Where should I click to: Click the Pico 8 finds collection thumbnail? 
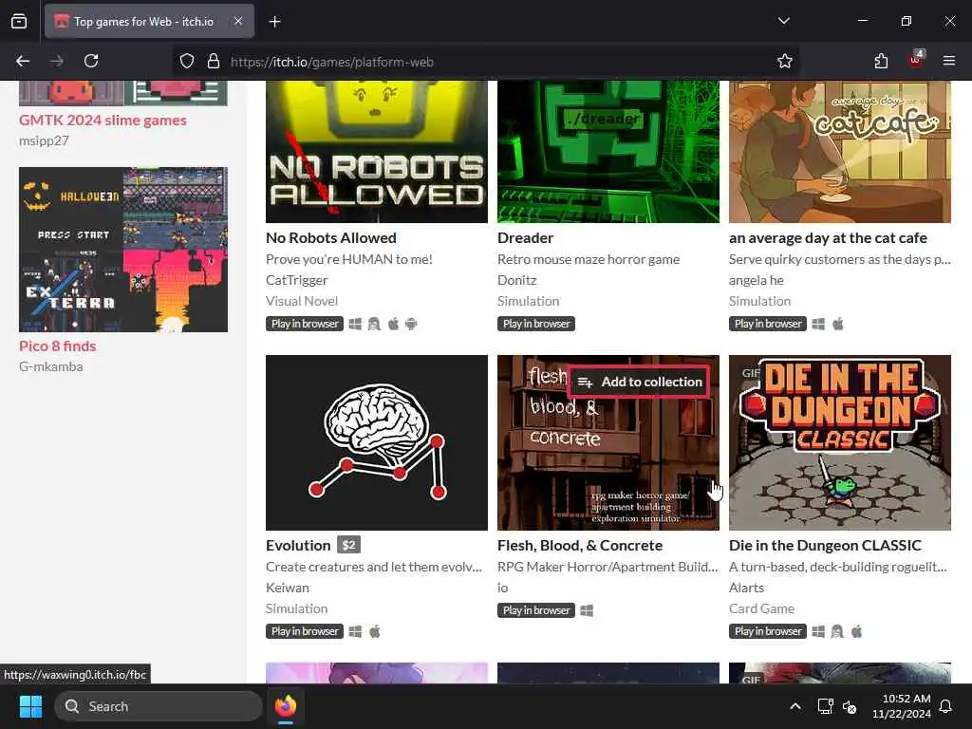(123, 250)
